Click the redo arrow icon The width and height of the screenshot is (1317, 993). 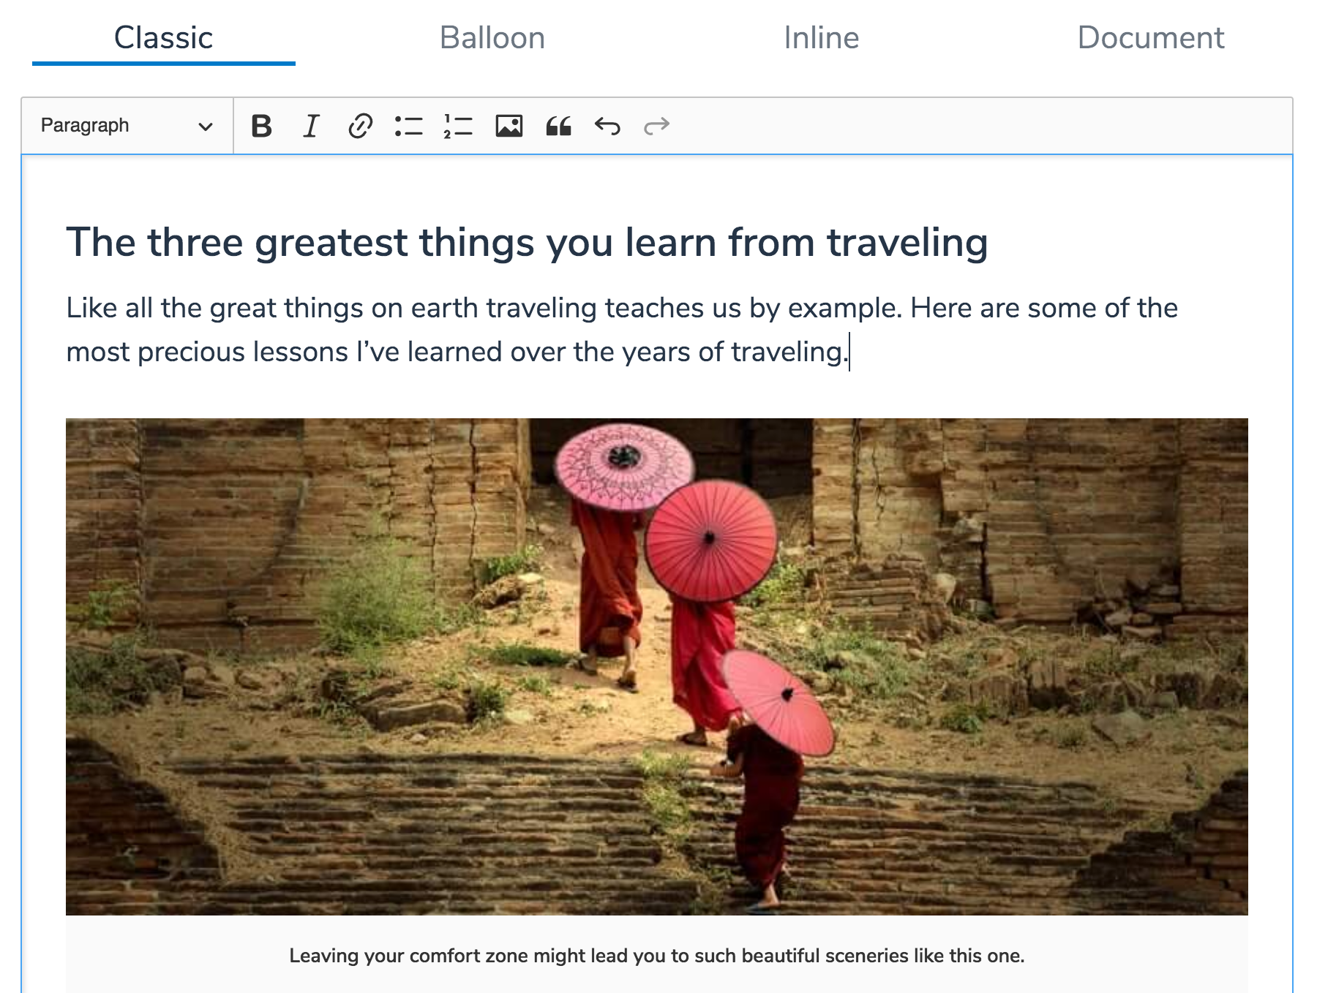click(x=656, y=127)
